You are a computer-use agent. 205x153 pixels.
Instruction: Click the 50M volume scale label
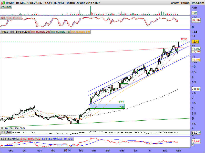tap(194, 8)
